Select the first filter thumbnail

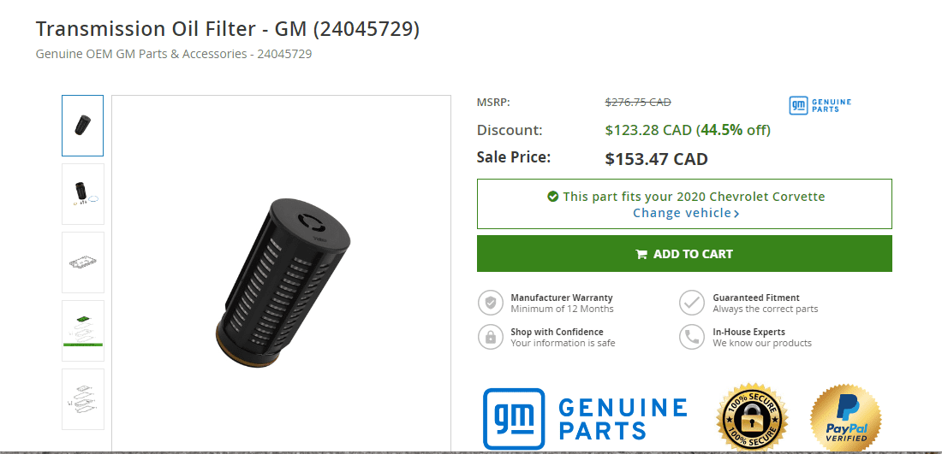pyautogui.click(x=83, y=126)
